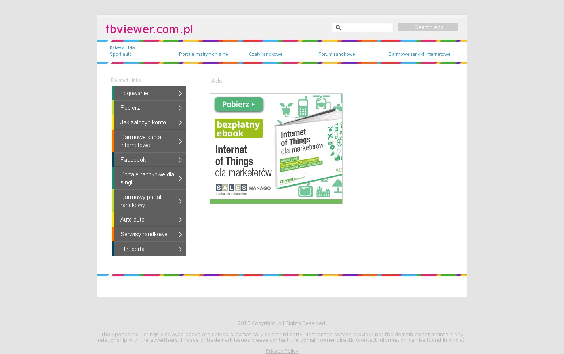The width and height of the screenshot is (564, 354).
Task: Click the magnifying glass search icon
Action: click(x=338, y=27)
